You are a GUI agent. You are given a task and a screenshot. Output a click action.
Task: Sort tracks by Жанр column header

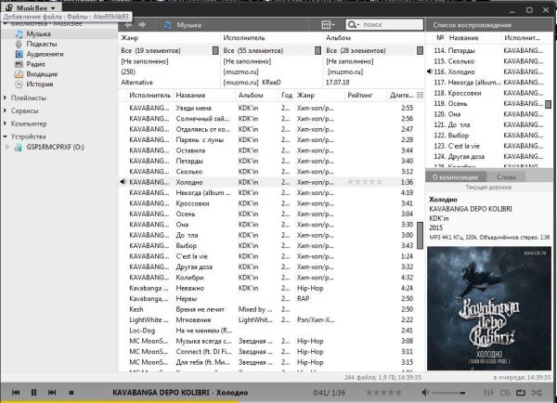[x=305, y=95]
